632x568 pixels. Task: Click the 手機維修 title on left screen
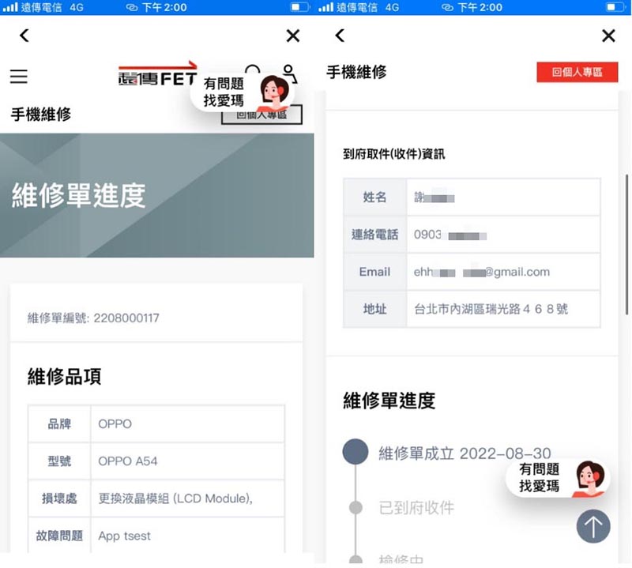[x=41, y=115]
